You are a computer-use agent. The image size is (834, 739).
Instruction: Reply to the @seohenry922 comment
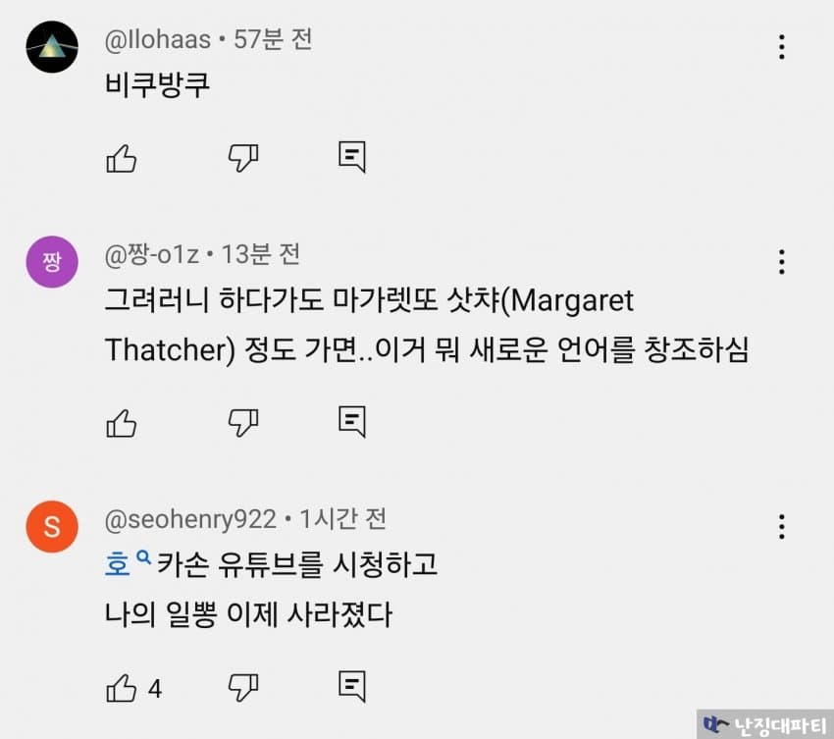[x=352, y=687]
